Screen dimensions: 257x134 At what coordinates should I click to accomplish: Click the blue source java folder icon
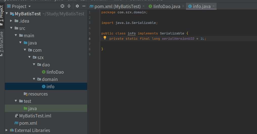tap(26, 43)
